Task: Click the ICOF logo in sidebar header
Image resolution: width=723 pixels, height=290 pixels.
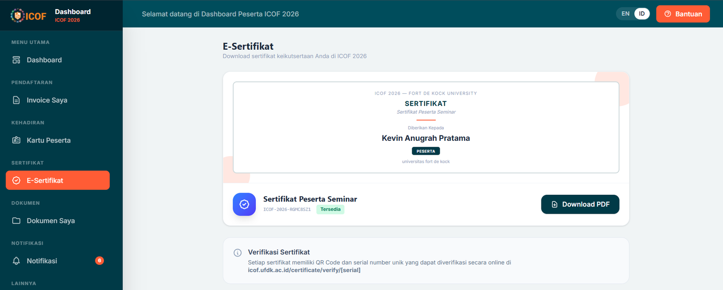Action: tap(28, 16)
